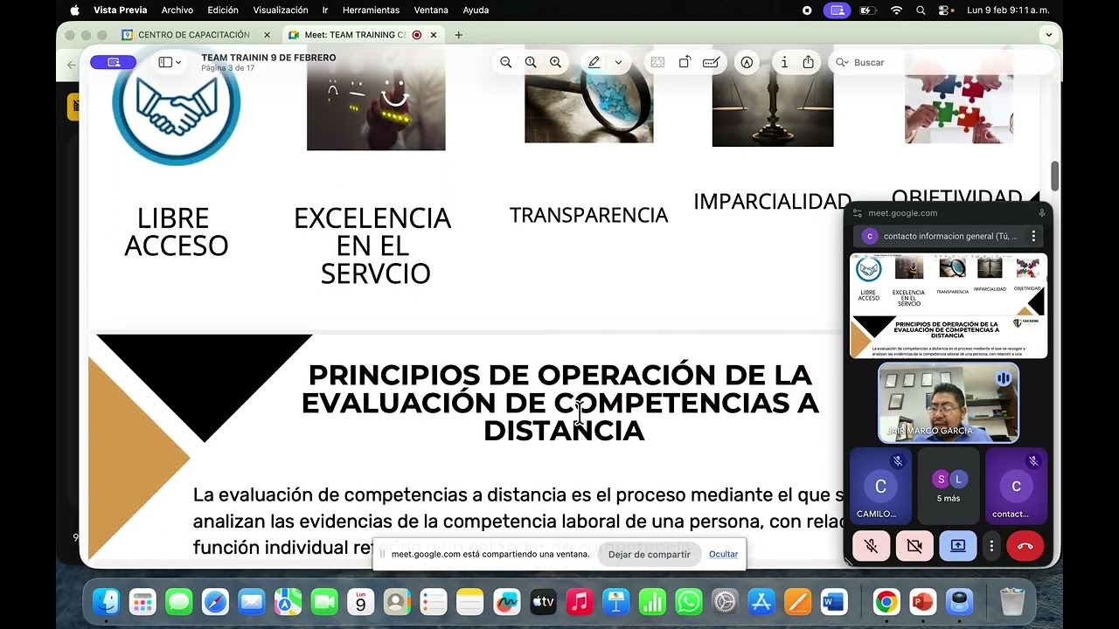Click the purple screen-sharing indicator pill

point(113,62)
